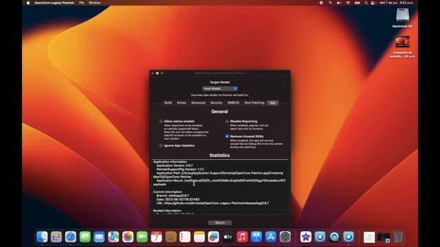Open Apple TV app in dock
The height and width of the screenshot is (247, 440).
[228, 237]
